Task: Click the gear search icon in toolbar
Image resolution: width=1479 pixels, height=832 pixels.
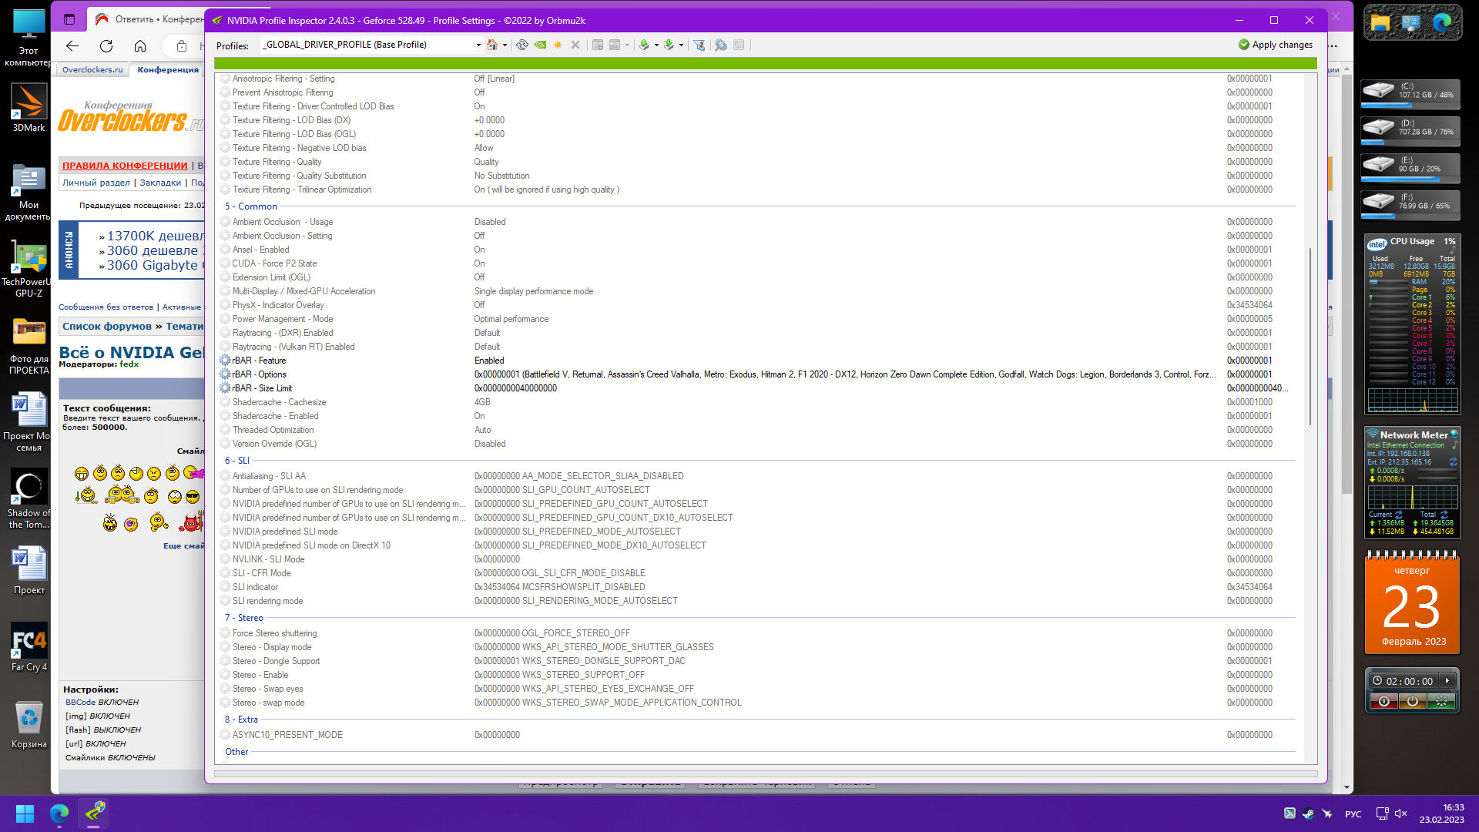Action: [x=720, y=45]
